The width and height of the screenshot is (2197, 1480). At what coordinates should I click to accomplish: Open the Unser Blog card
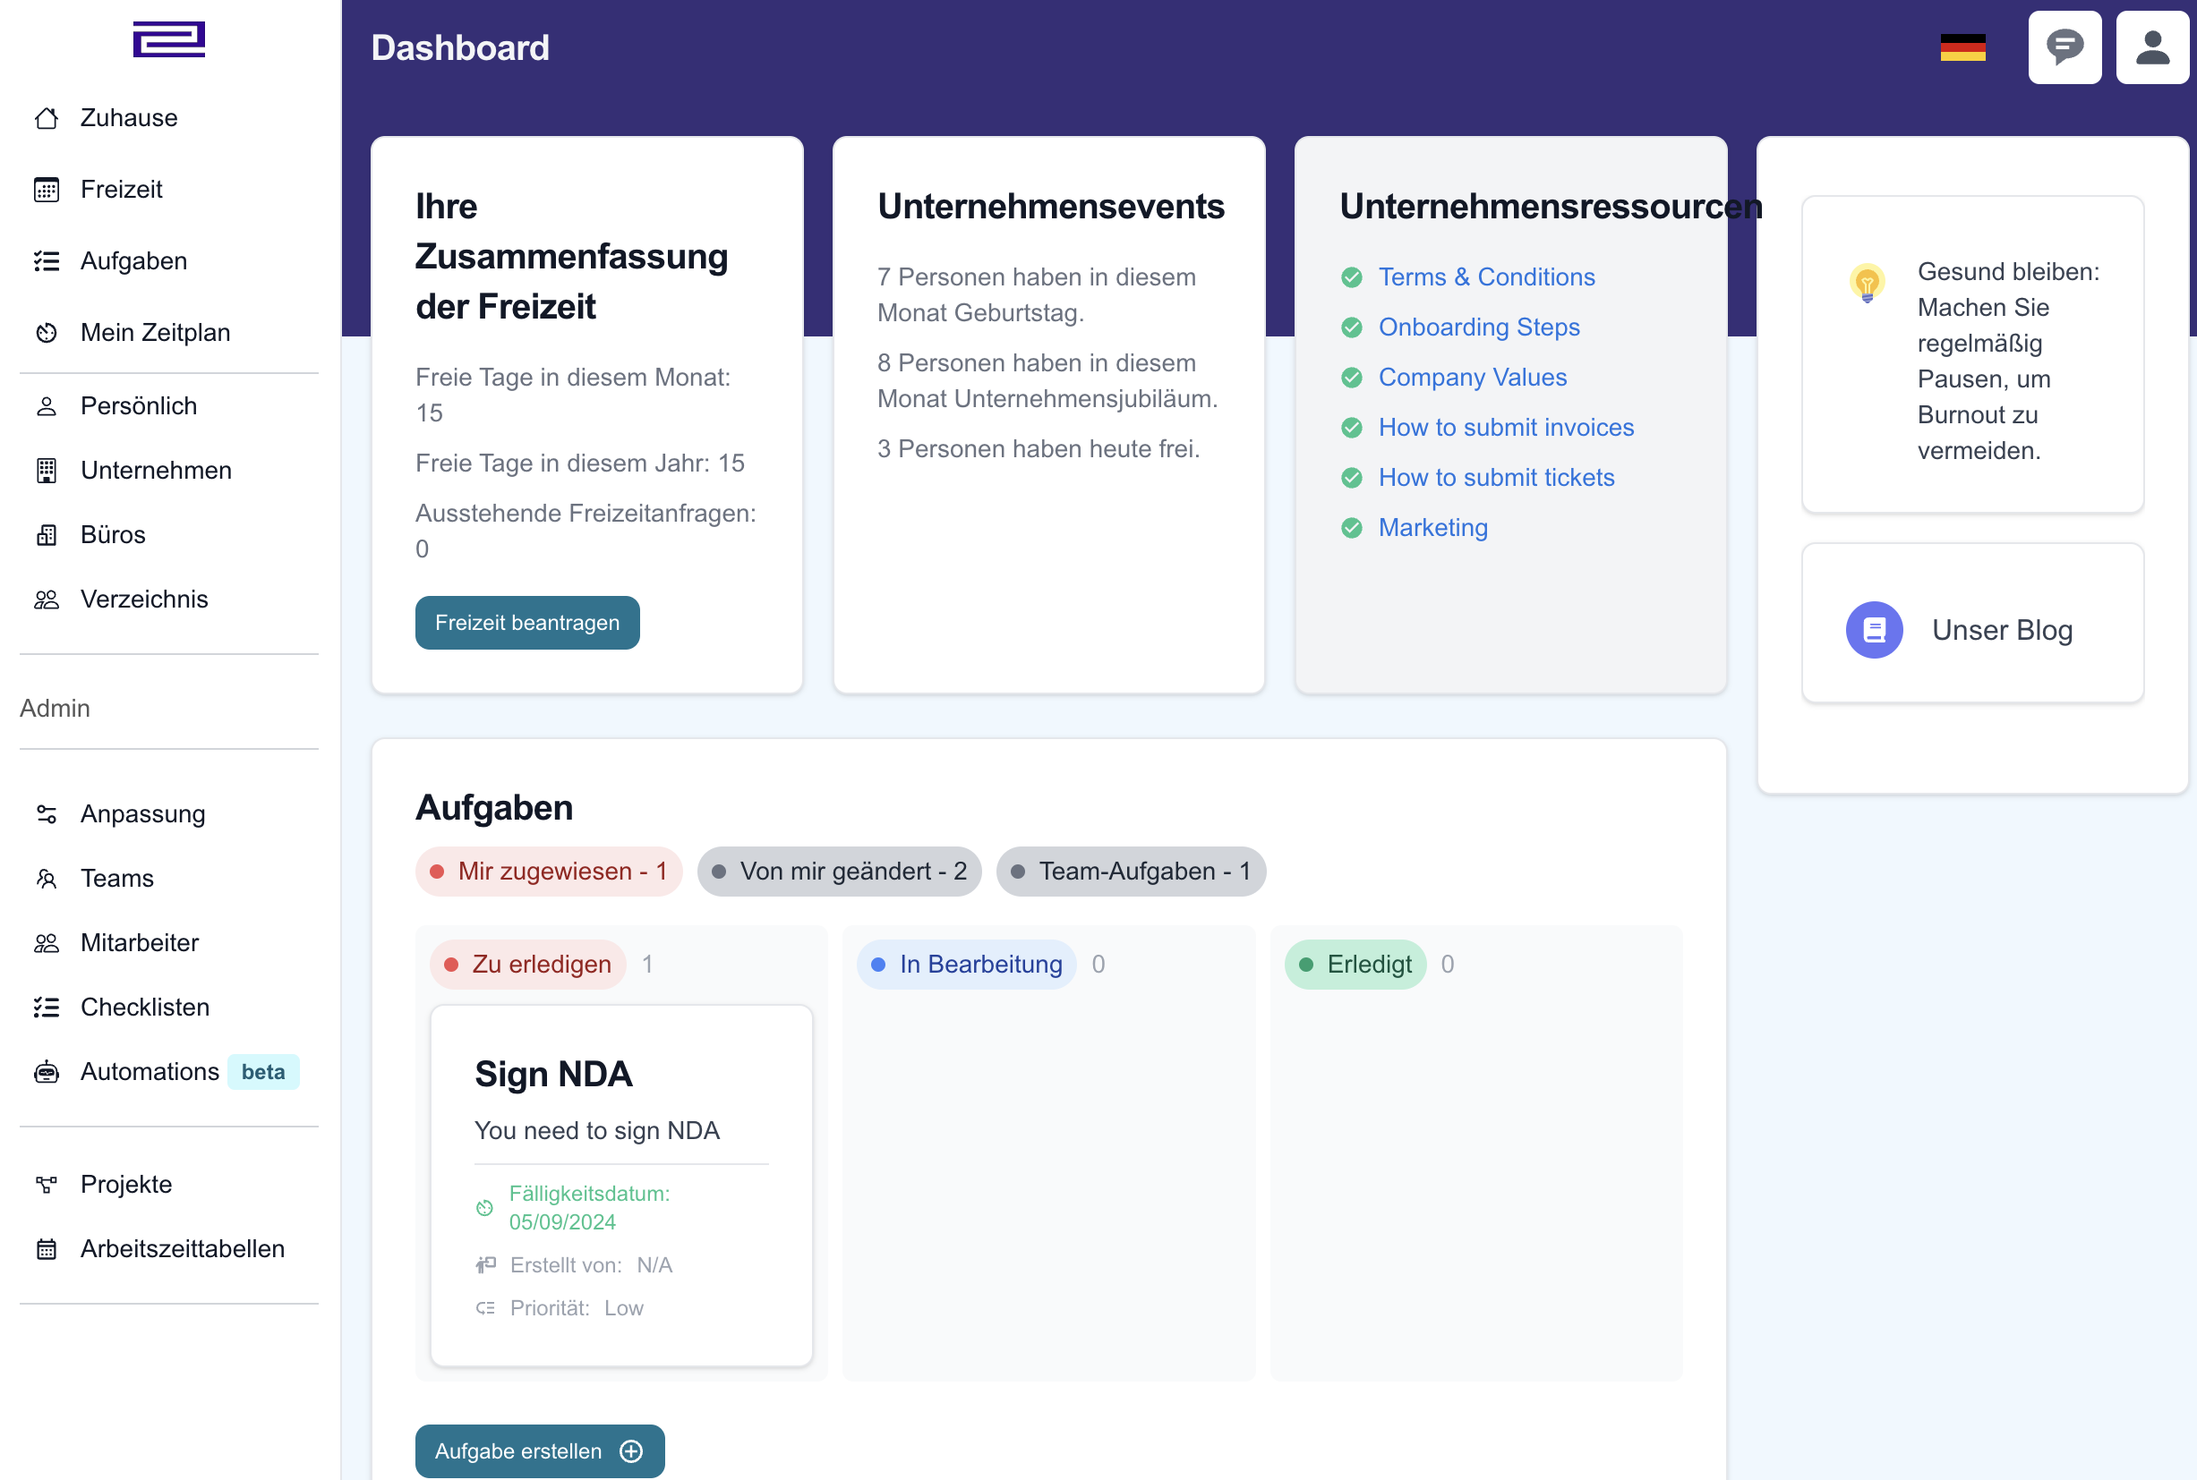tap(1972, 623)
